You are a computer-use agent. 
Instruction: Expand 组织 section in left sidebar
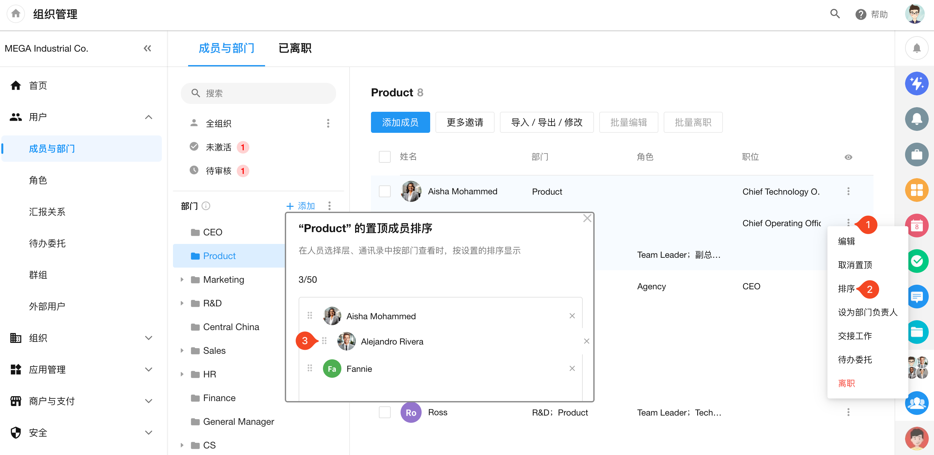pyautogui.click(x=148, y=338)
